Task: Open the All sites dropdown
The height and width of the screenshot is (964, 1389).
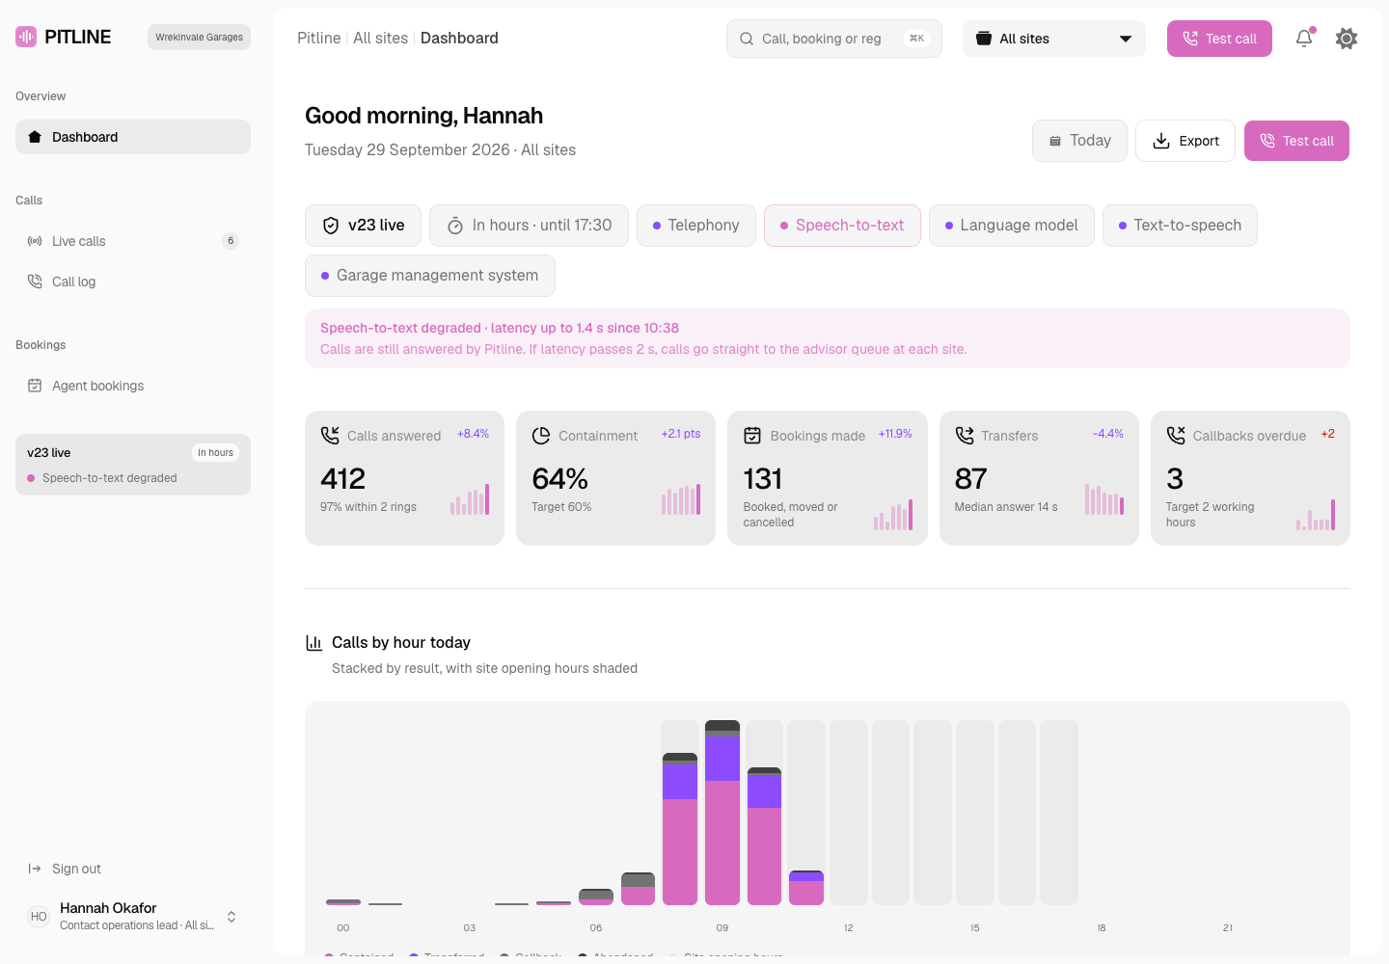Action: coord(1054,39)
